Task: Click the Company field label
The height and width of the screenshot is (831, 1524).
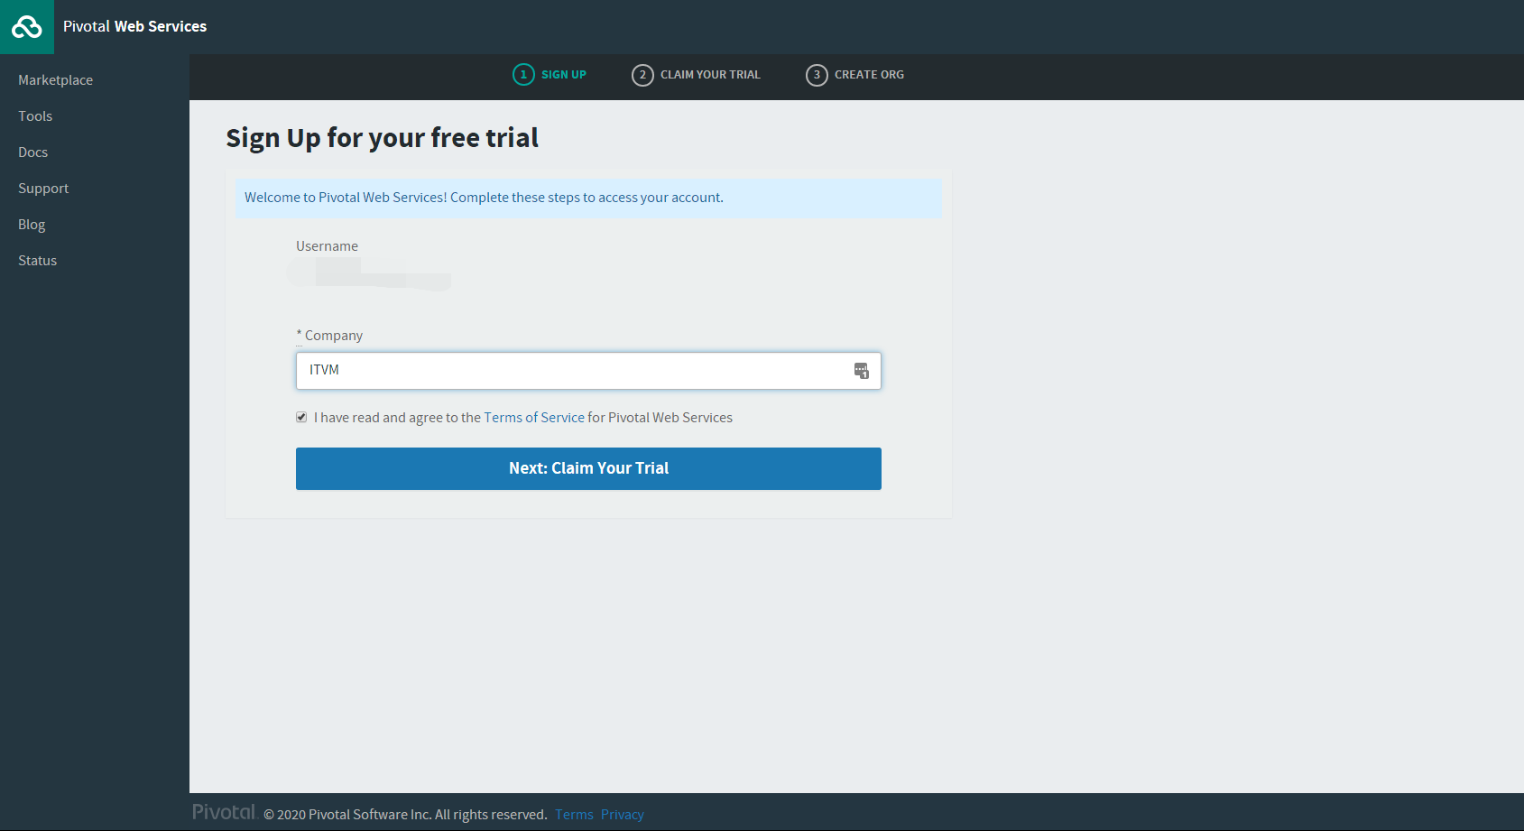Action: [329, 336]
